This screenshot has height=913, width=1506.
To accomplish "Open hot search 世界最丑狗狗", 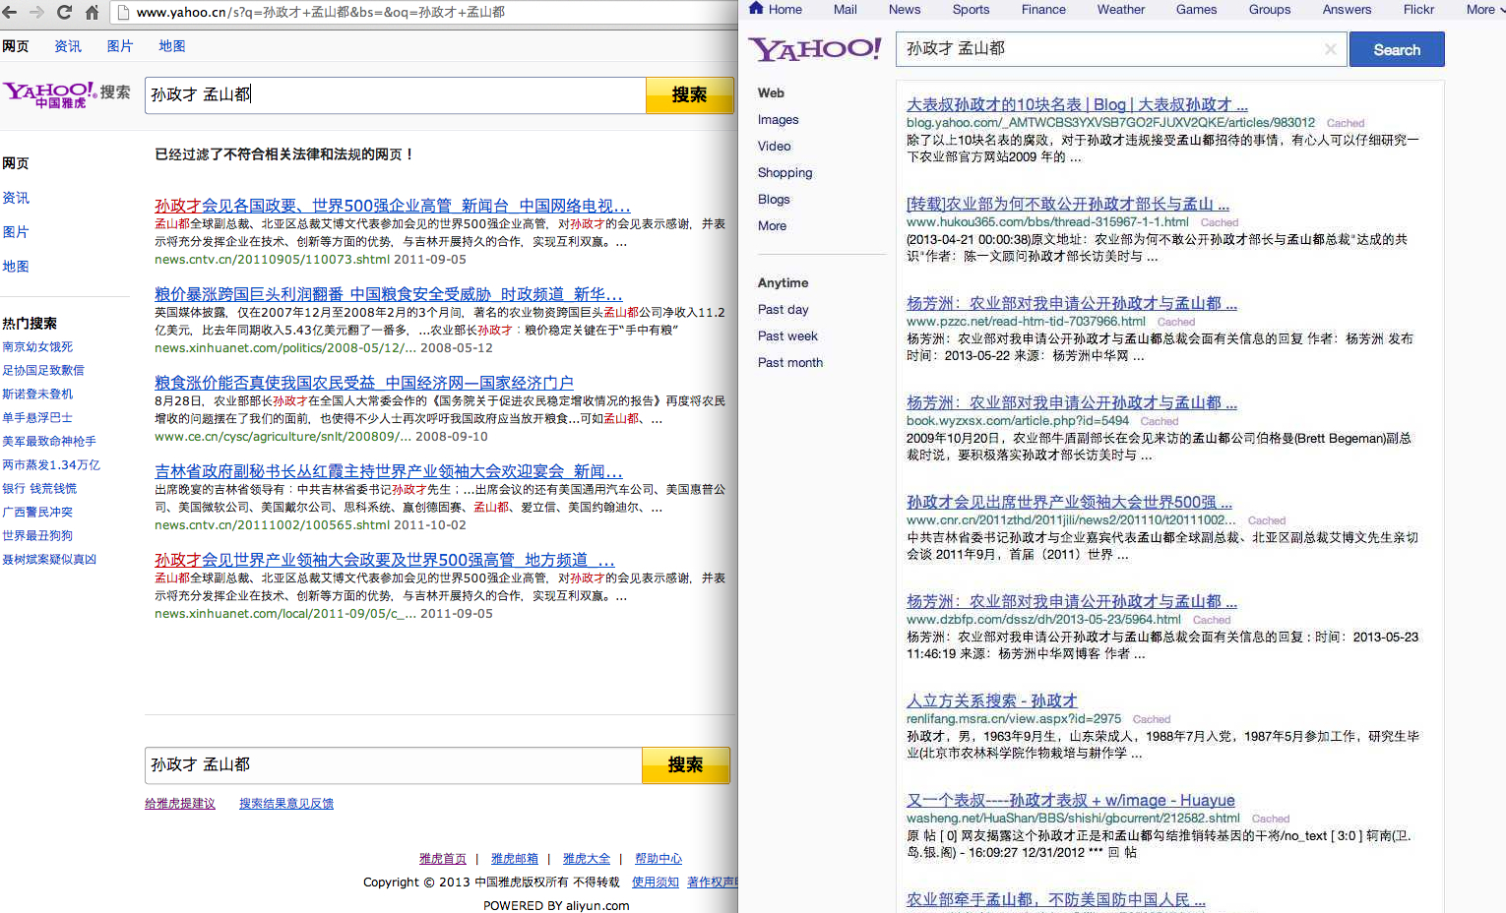I will 37,536.
